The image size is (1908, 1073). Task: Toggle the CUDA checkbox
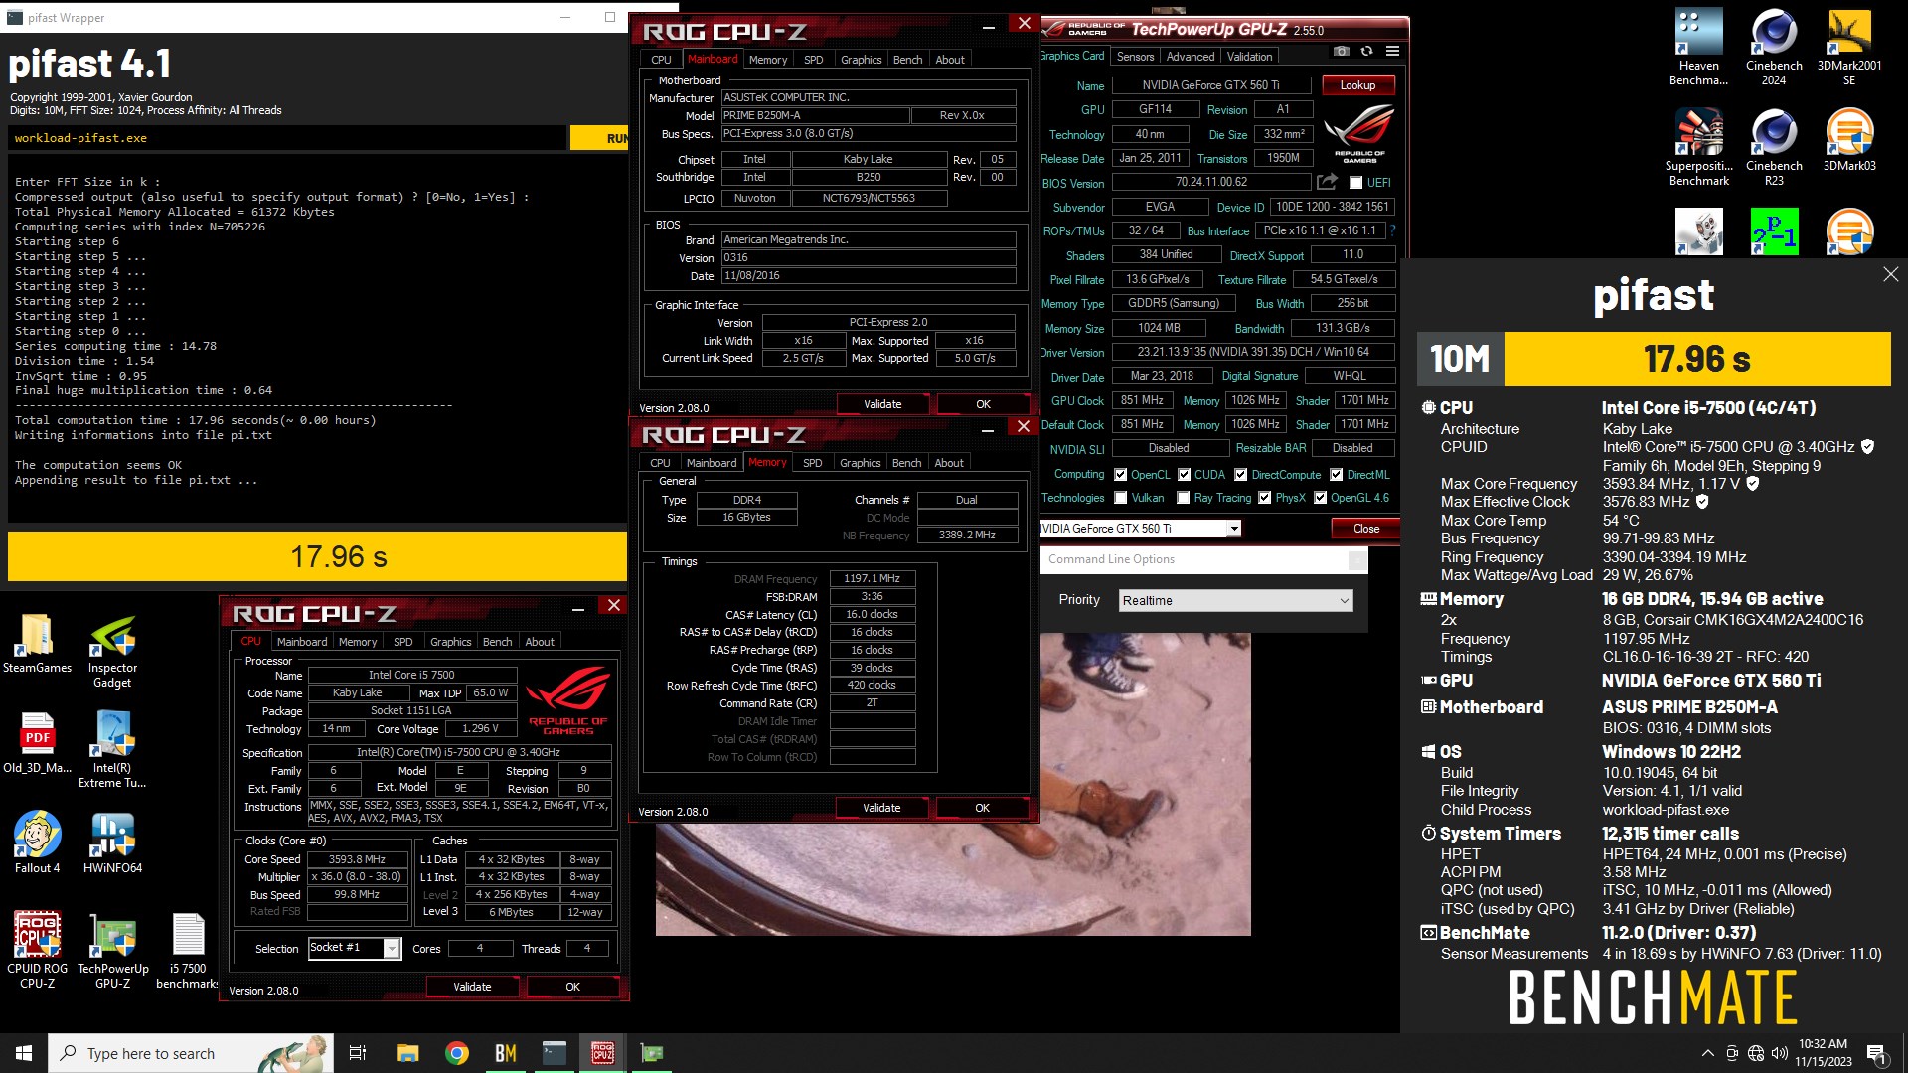pyautogui.click(x=1184, y=475)
